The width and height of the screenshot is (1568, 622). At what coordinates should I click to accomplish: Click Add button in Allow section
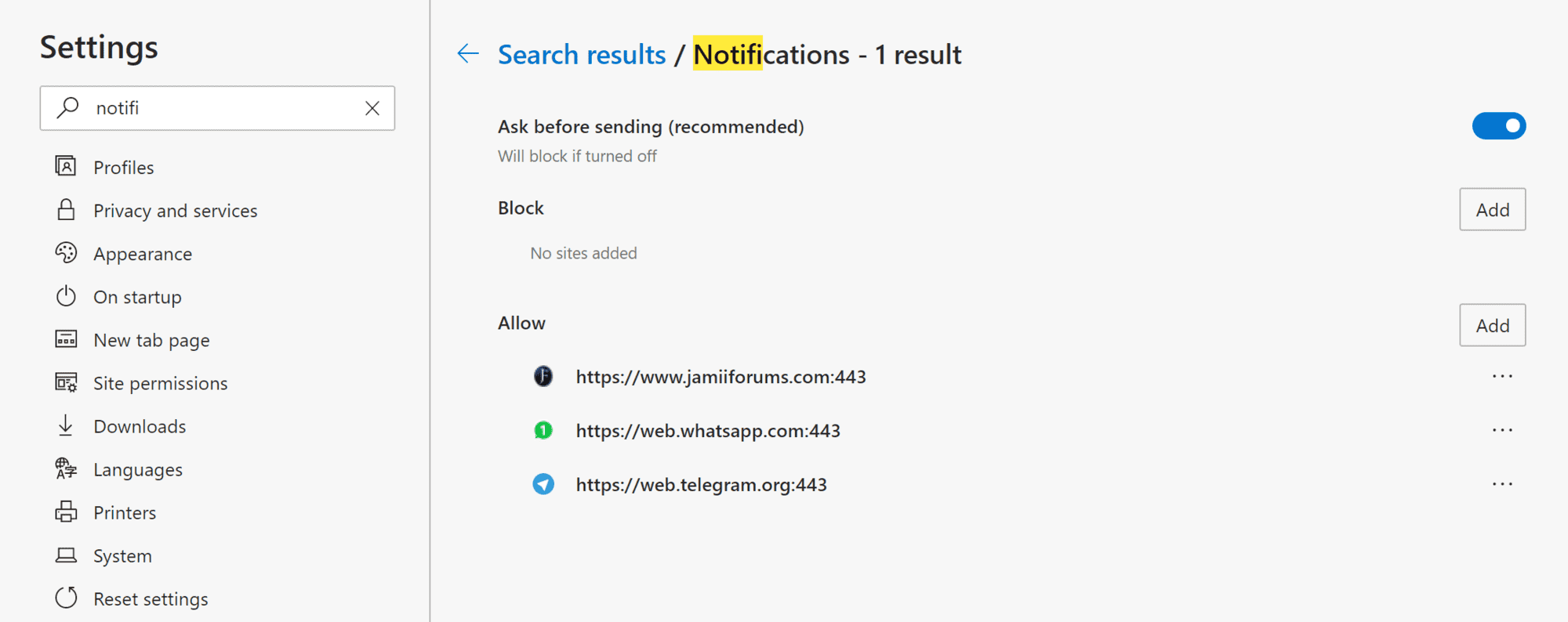tap(1492, 325)
